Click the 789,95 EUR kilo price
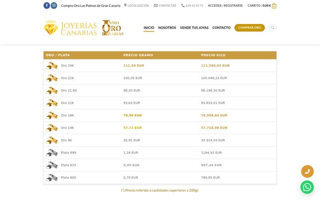The width and height of the screenshot is (320, 200). tap(210, 177)
